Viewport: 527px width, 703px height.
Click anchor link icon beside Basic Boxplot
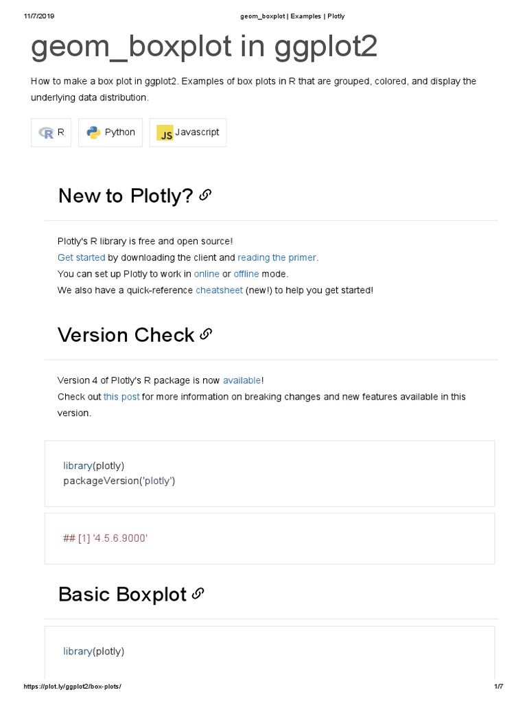[x=198, y=593]
